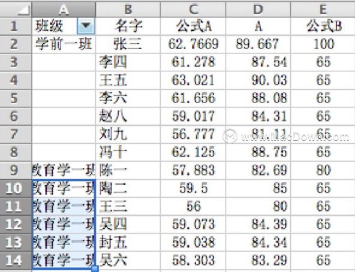This screenshot has width=355, height=272.
Task: Select empty cell A3 beside 李四
Action: (64, 62)
